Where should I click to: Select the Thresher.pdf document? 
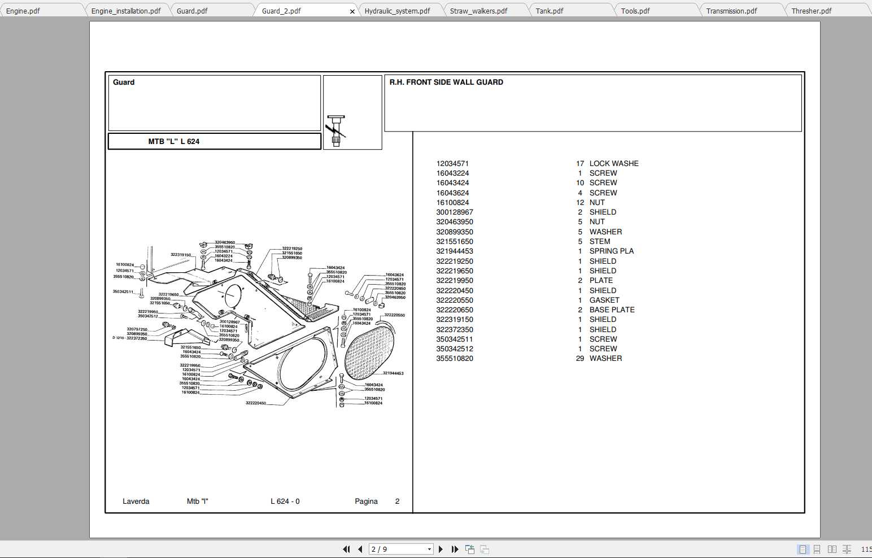812,10
